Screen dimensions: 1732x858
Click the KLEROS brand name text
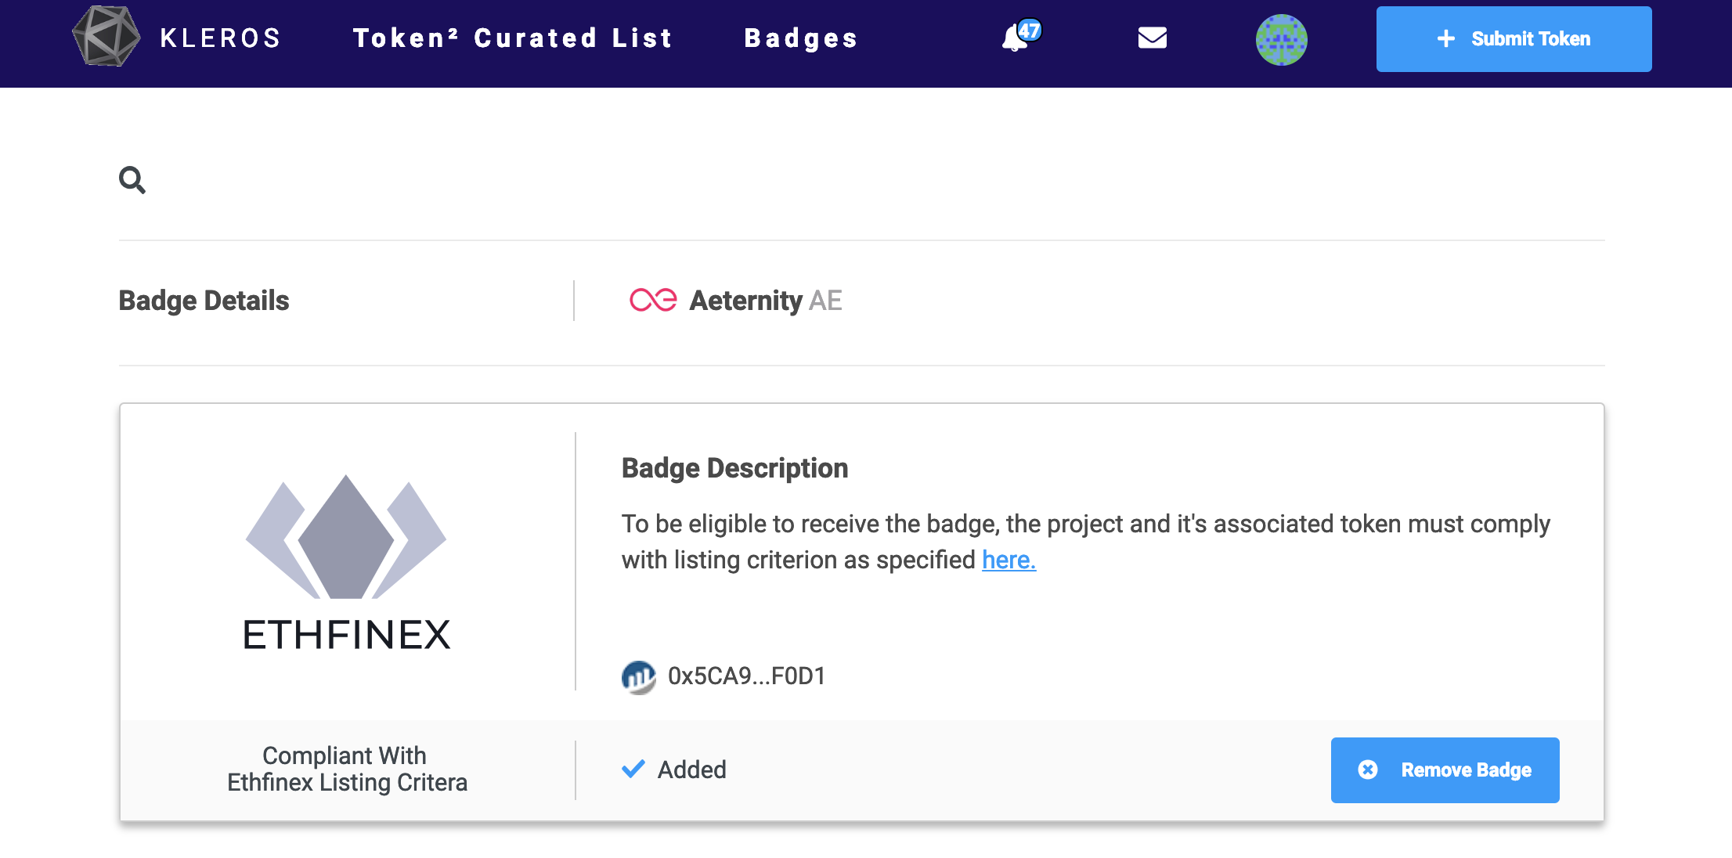[220, 38]
